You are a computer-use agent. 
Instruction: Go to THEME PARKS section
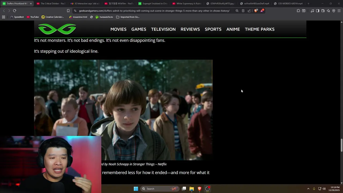pyautogui.click(x=260, y=29)
